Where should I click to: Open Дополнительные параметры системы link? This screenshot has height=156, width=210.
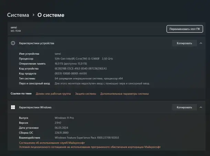click(x=125, y=94)
